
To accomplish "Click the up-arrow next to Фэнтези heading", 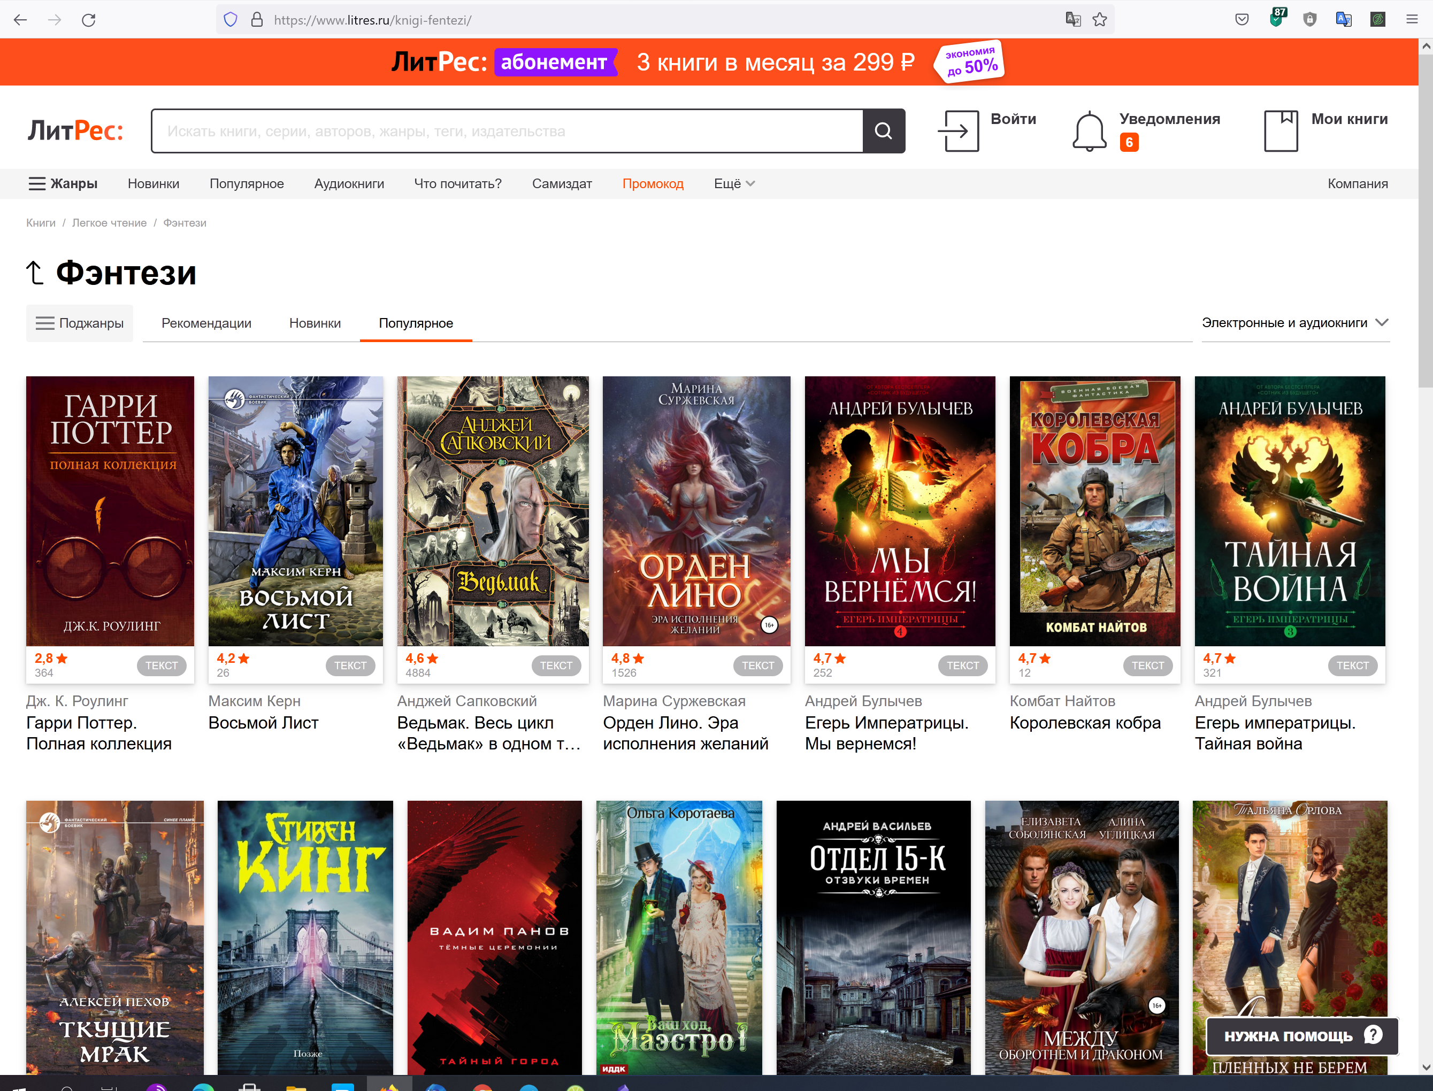I will (x=35, y=273).
